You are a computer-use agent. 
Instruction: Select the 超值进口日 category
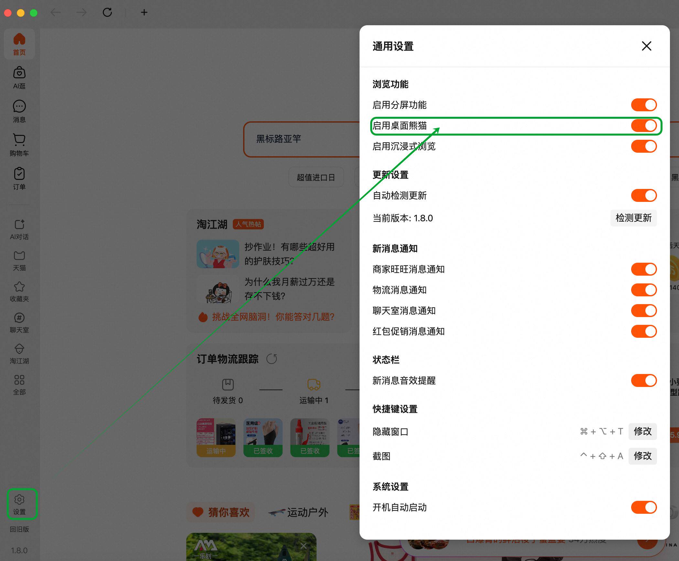click(x=316, y=177)
